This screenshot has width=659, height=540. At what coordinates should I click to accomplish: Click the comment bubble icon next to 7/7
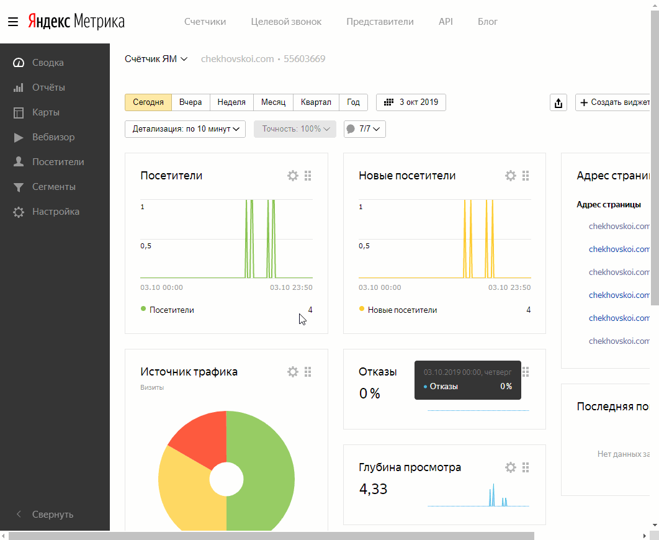tap(351, 128)
